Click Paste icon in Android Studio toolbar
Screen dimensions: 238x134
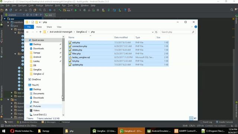35,10
